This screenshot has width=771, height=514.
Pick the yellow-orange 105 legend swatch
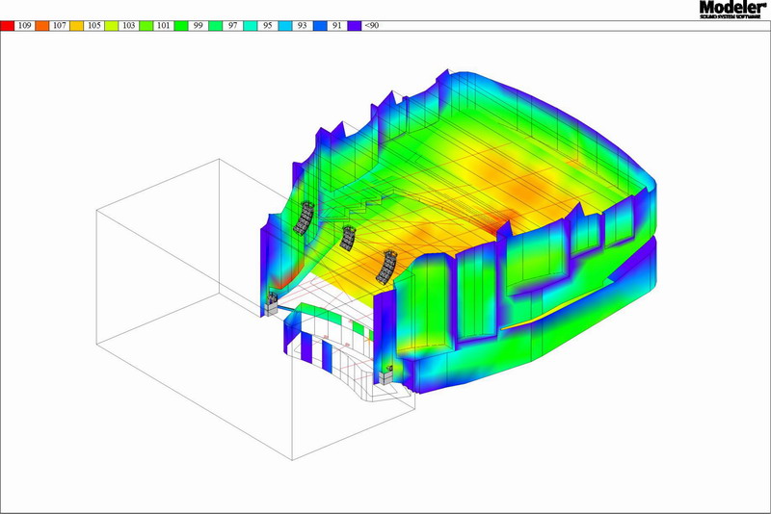(77, 26)
